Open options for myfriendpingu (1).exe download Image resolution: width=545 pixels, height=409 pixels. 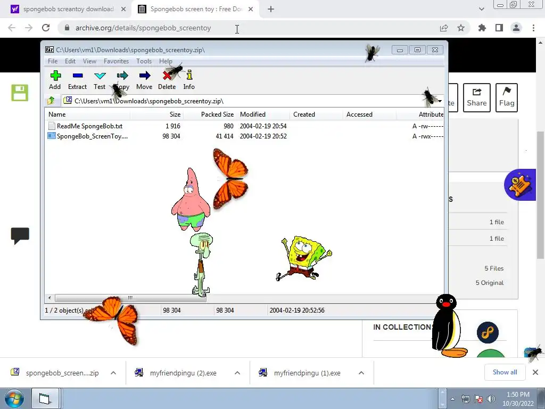click(361, 373)
